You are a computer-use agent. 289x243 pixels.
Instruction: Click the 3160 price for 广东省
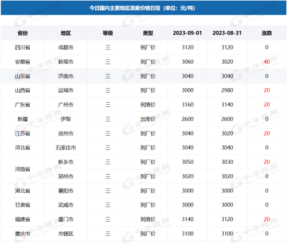(187, 105)
